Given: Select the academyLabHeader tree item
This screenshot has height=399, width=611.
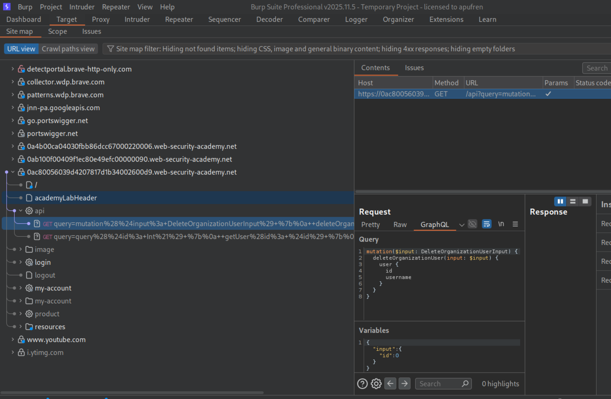Looking at the screenshot, I should tap(66, 198).
